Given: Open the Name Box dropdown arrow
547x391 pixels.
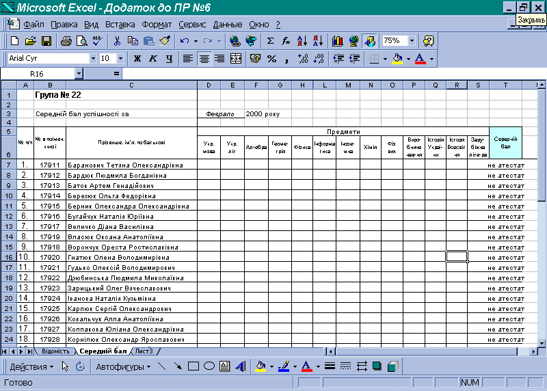Looking at the screenshot, I should click(79, 74).
